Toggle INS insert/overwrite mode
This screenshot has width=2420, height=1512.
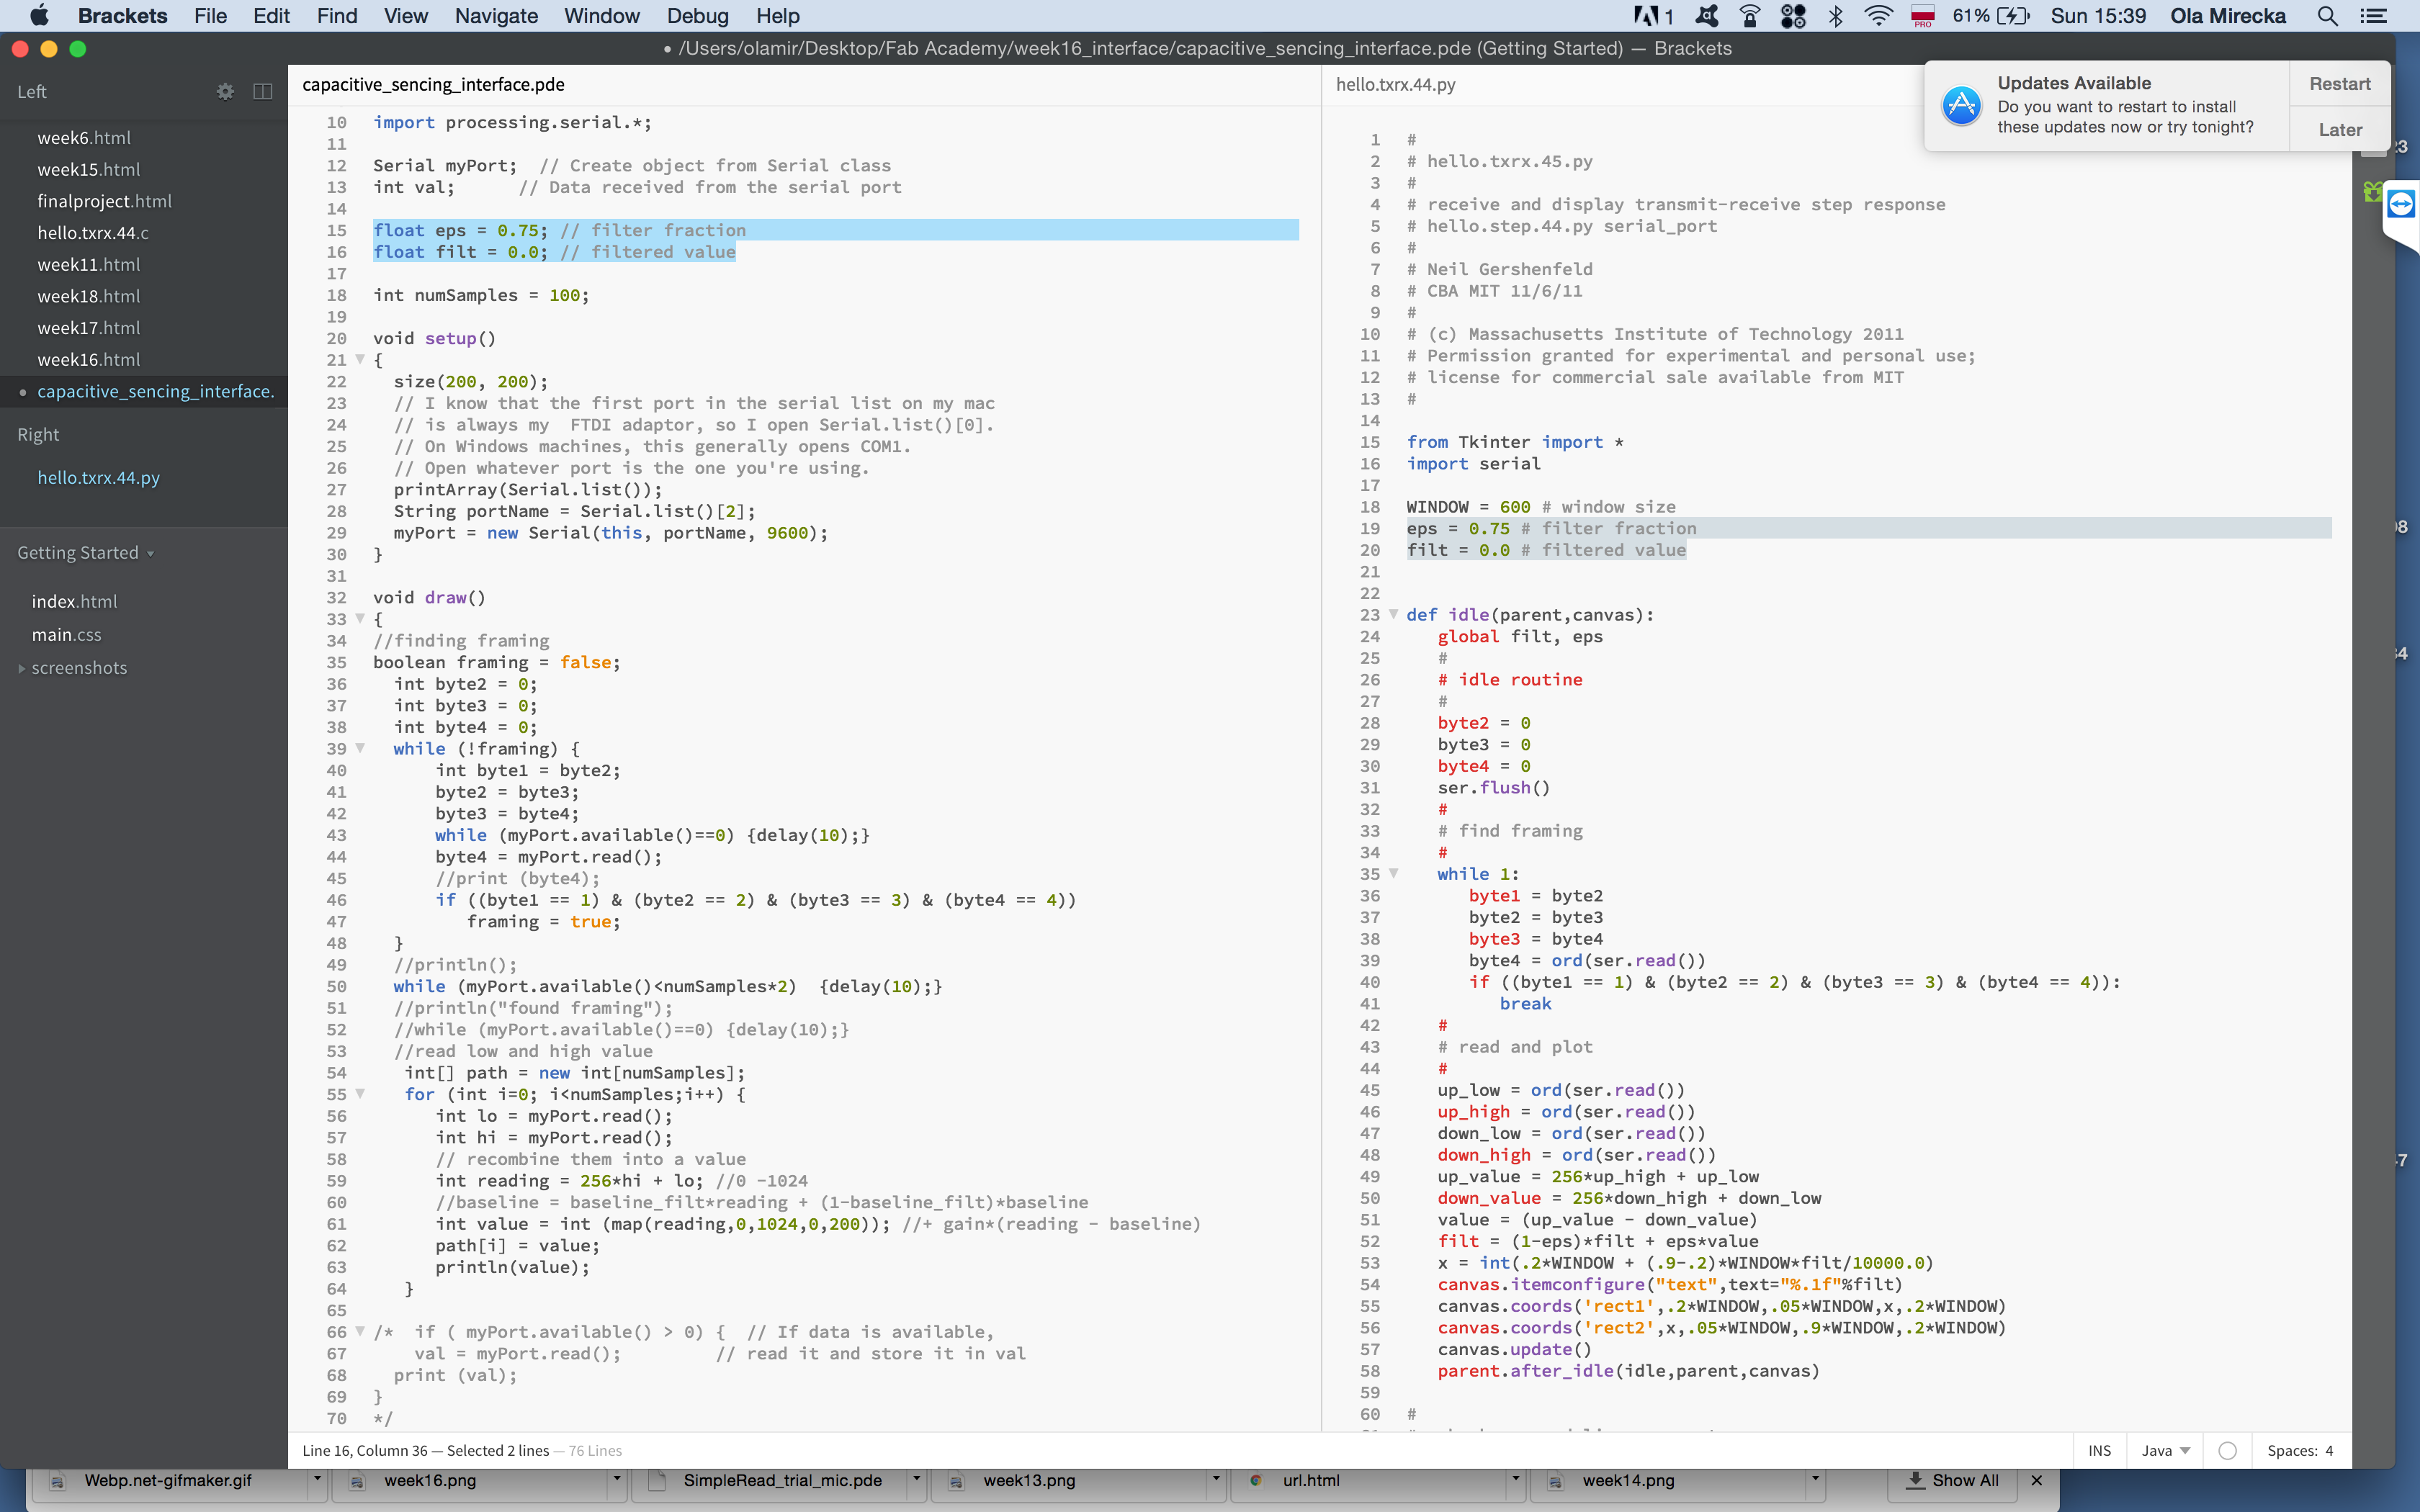[x=2099, y=1451]
